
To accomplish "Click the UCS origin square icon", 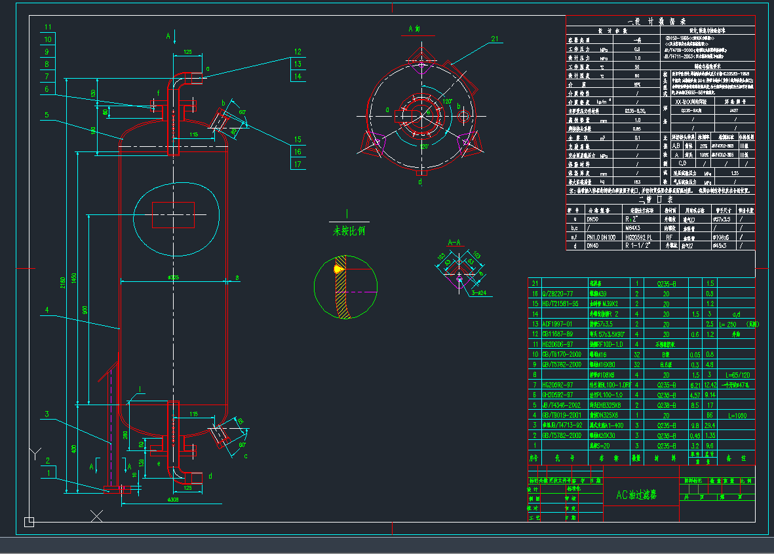I will coord(29,522).
